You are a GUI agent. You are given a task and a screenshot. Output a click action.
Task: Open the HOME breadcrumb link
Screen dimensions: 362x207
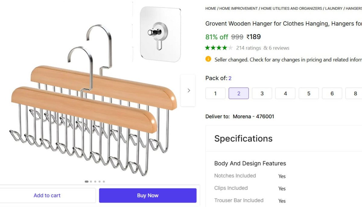(x=211, y=8)
